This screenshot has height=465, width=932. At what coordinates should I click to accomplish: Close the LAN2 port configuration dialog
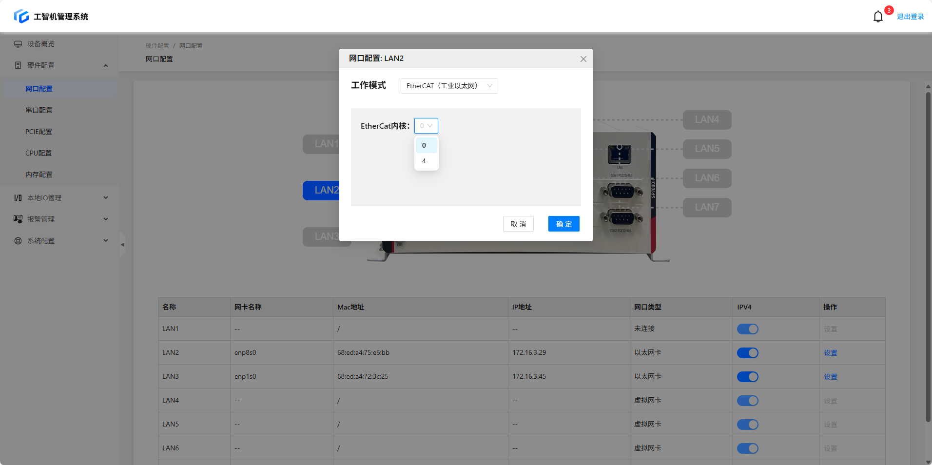[583, 59]
